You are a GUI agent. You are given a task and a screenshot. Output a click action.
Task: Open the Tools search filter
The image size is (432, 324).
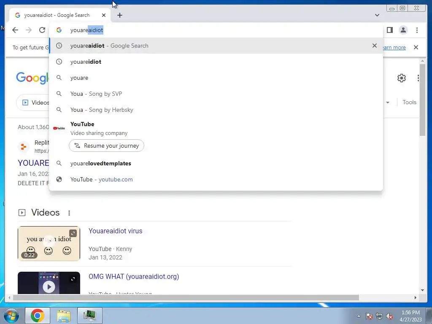click(x=409, y=102)
